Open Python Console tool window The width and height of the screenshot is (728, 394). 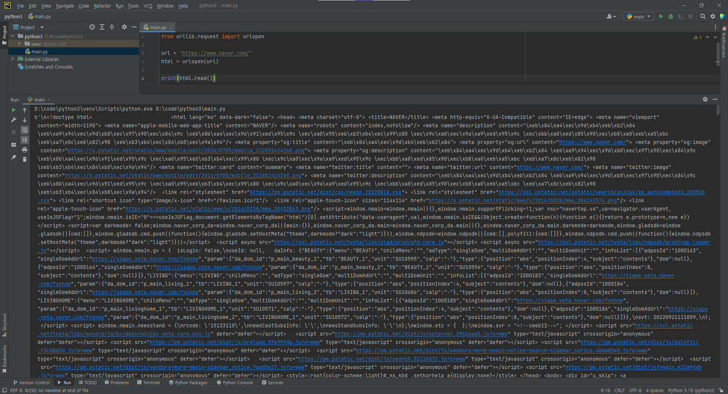point(234,383)
